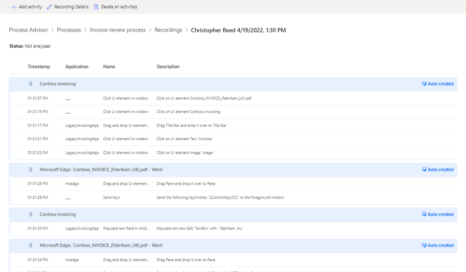Click Auto created icon on first Contoso Invoicing group
This screenshot has width=466, height=272.
[425, 84]
